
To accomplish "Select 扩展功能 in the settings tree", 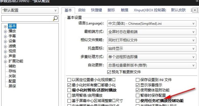I will [x=16, y=61].
